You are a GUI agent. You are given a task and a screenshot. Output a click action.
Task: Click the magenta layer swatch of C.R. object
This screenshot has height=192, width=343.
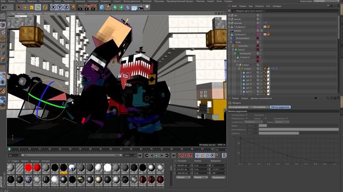(258, 27)
